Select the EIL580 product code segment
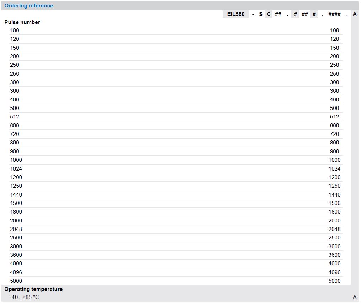Image resolution: width=362 pixels, height=304 pixels. [236, 14]
